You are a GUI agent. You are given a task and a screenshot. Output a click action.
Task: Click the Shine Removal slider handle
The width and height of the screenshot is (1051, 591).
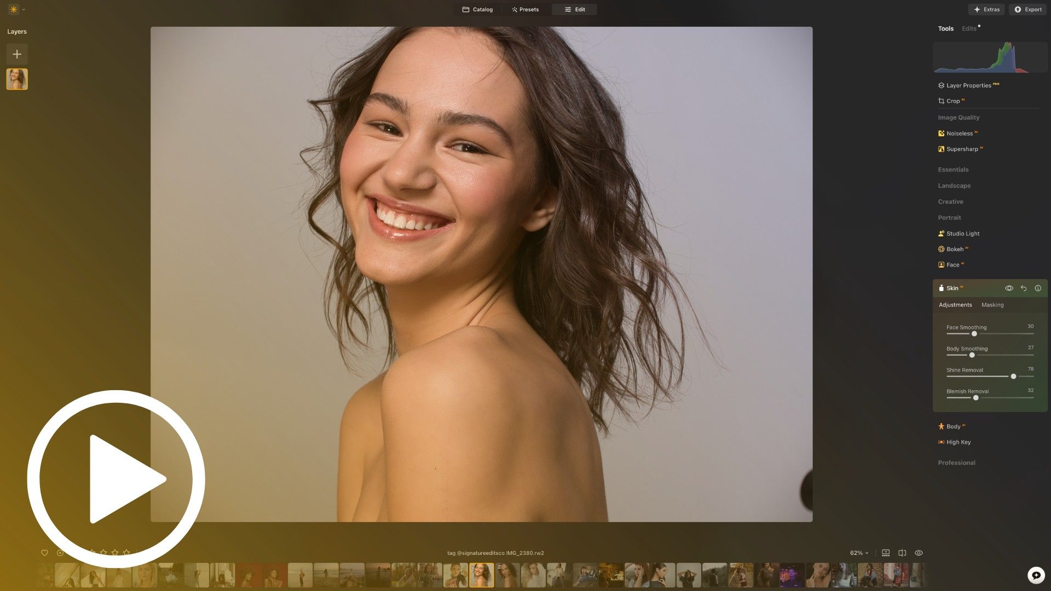coord(1013,376)
